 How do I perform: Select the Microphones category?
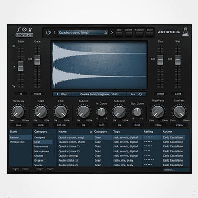coord(43,151)
